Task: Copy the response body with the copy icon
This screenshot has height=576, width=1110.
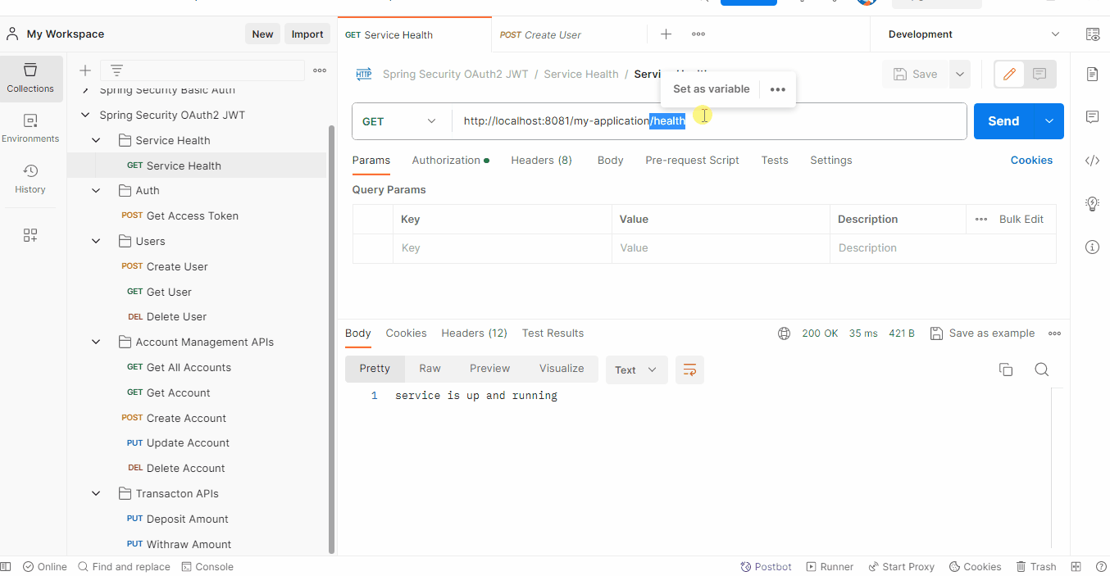Action: click(1006, 370)
